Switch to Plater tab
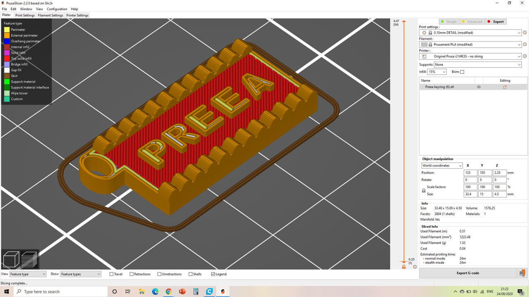The height and width of the screenshot is (297, 529). [7, 15]
